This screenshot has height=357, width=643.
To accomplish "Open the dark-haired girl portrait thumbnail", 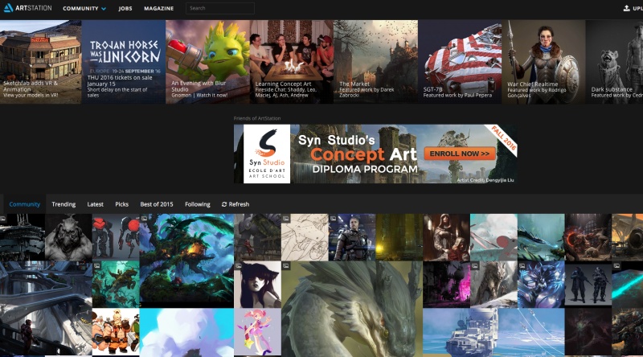I will click(257, 285).
